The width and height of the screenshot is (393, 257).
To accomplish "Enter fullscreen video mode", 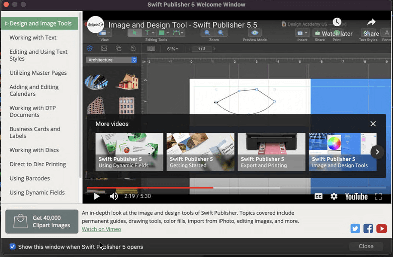I will tap(378, 196).
